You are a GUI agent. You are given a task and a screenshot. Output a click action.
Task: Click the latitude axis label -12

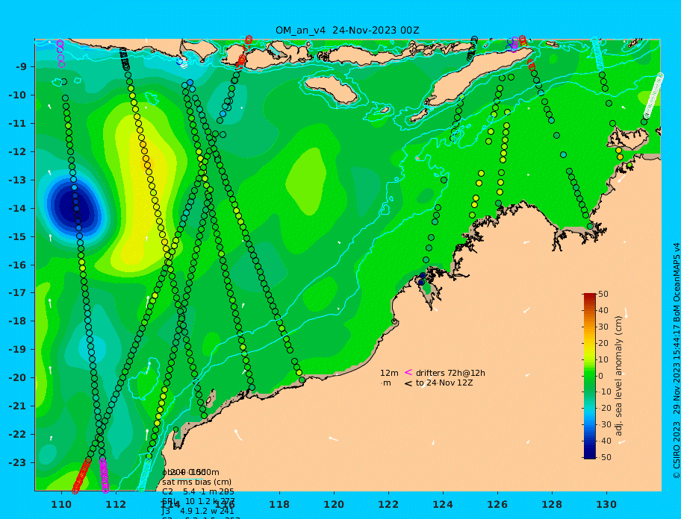point(19,152)
